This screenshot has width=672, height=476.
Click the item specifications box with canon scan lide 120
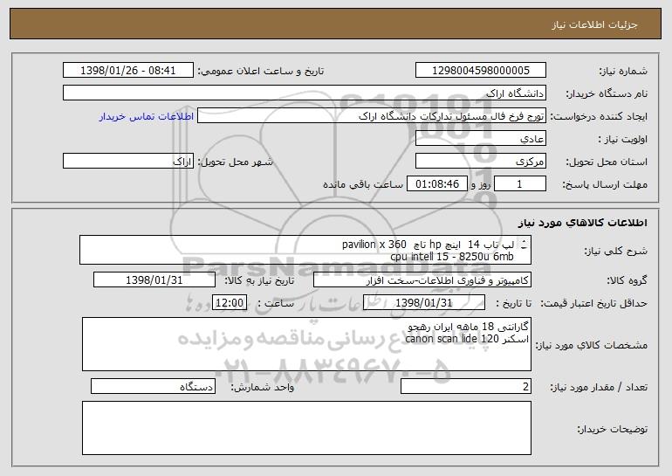(x=306, y=344)
